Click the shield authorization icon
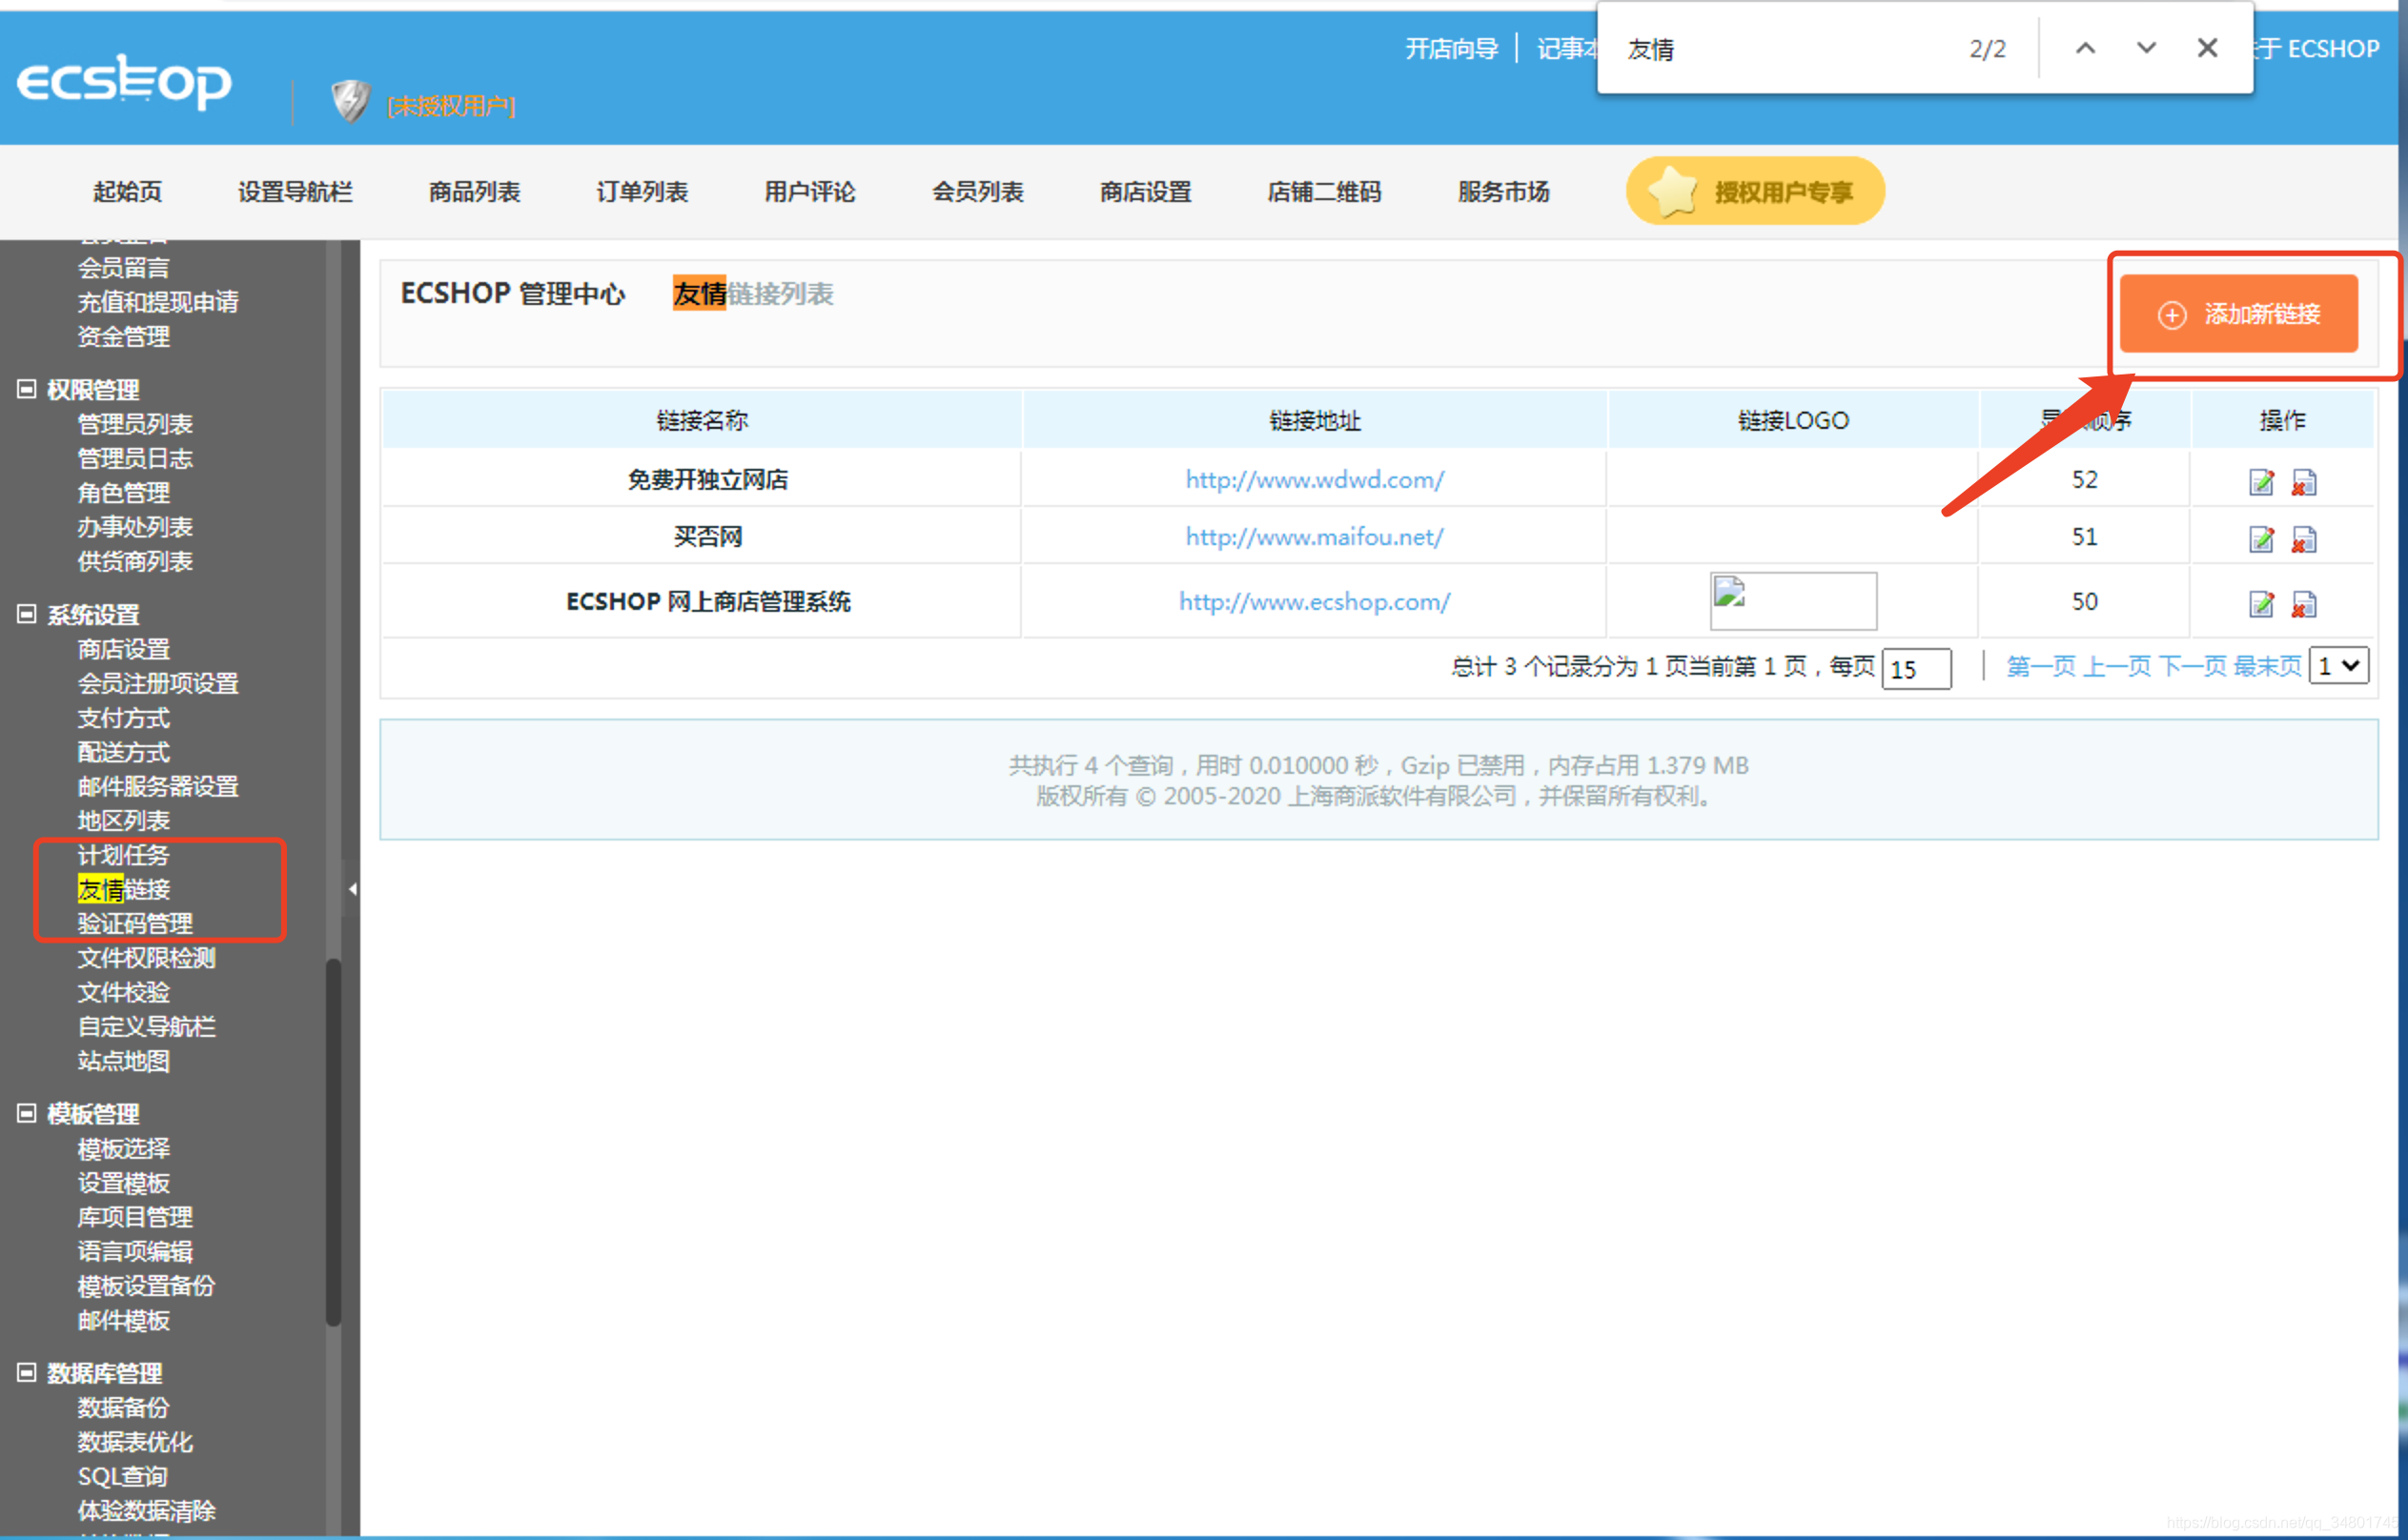 point(350,101)
